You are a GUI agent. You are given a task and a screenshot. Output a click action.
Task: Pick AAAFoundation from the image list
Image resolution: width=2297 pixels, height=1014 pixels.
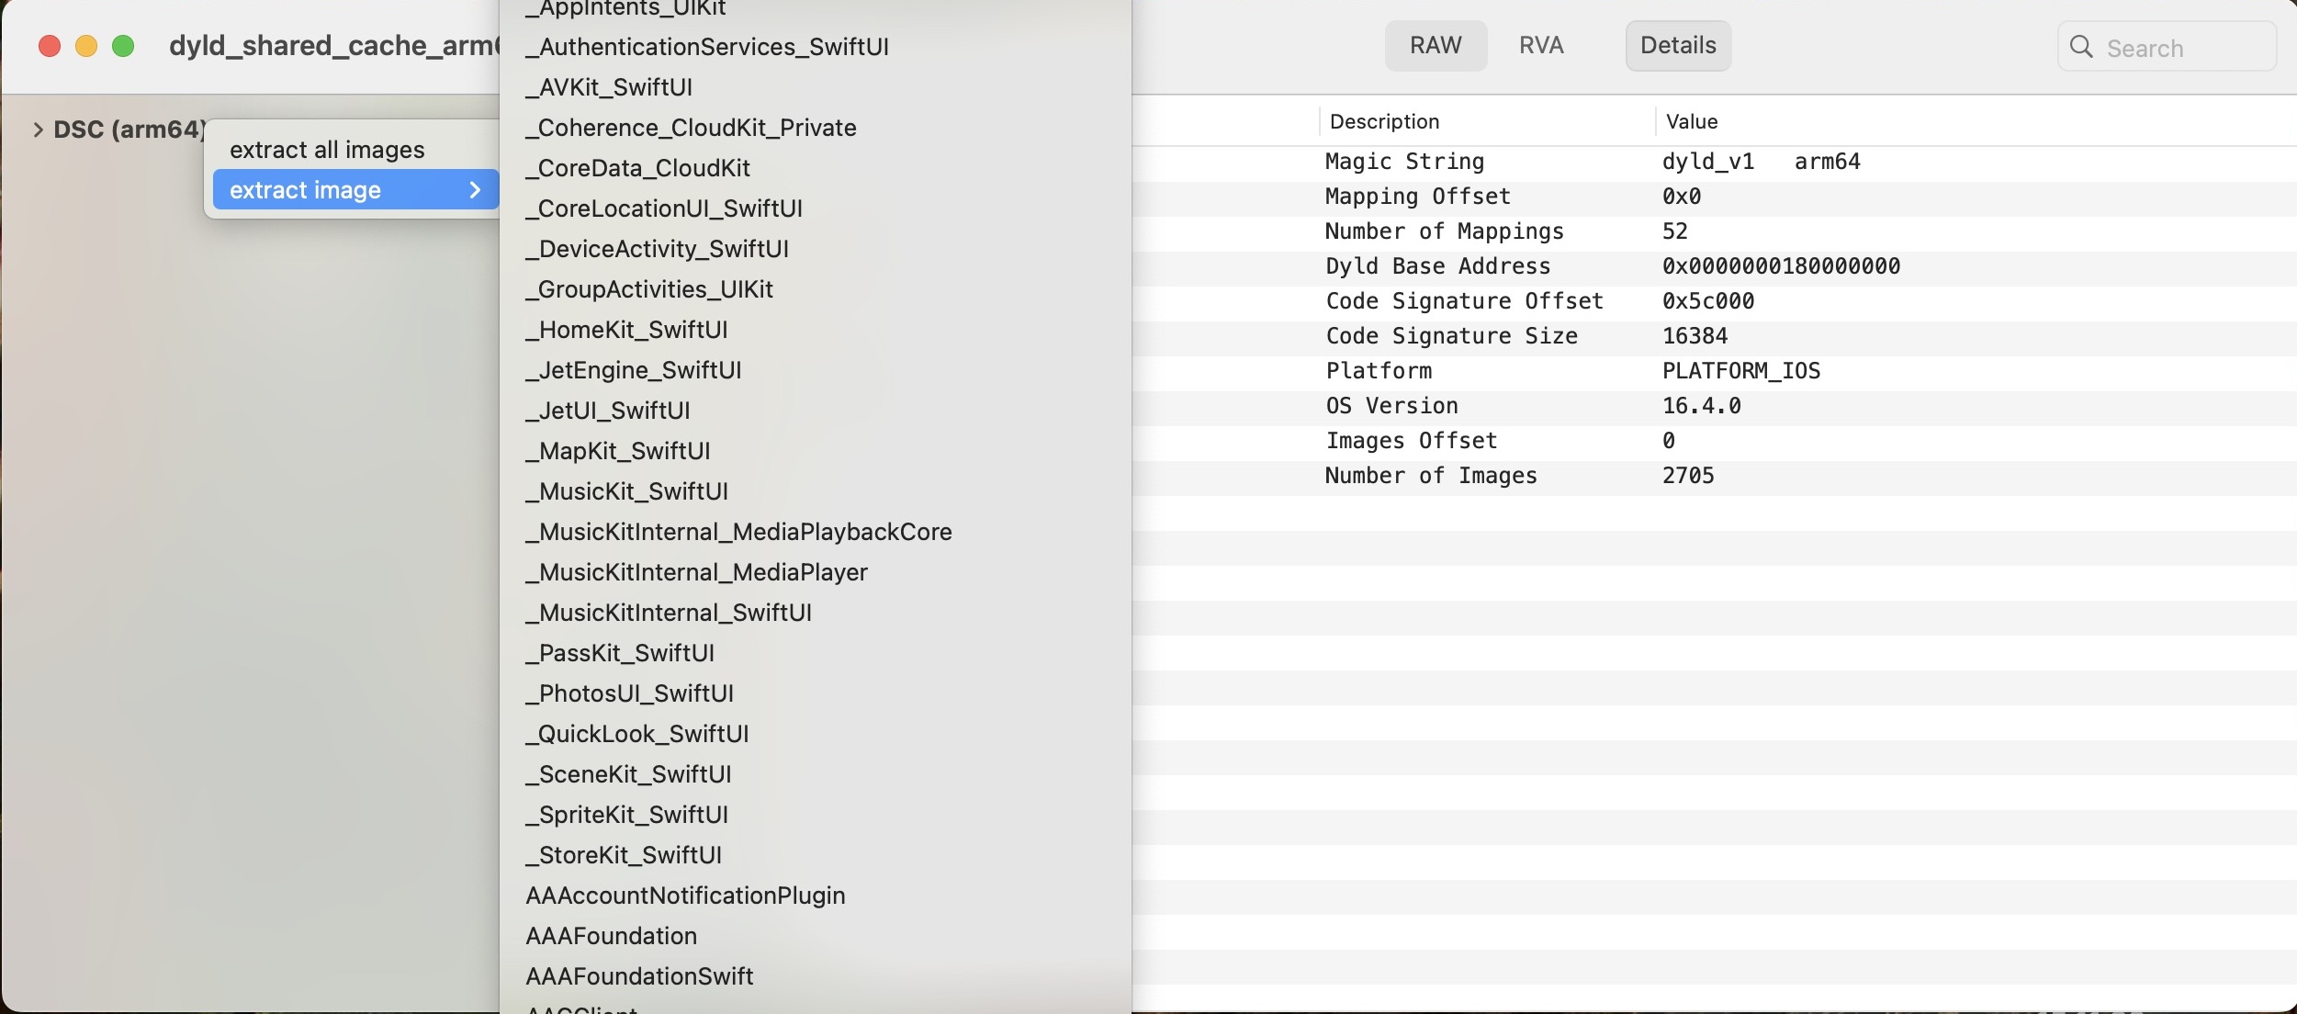click(612, 936)
